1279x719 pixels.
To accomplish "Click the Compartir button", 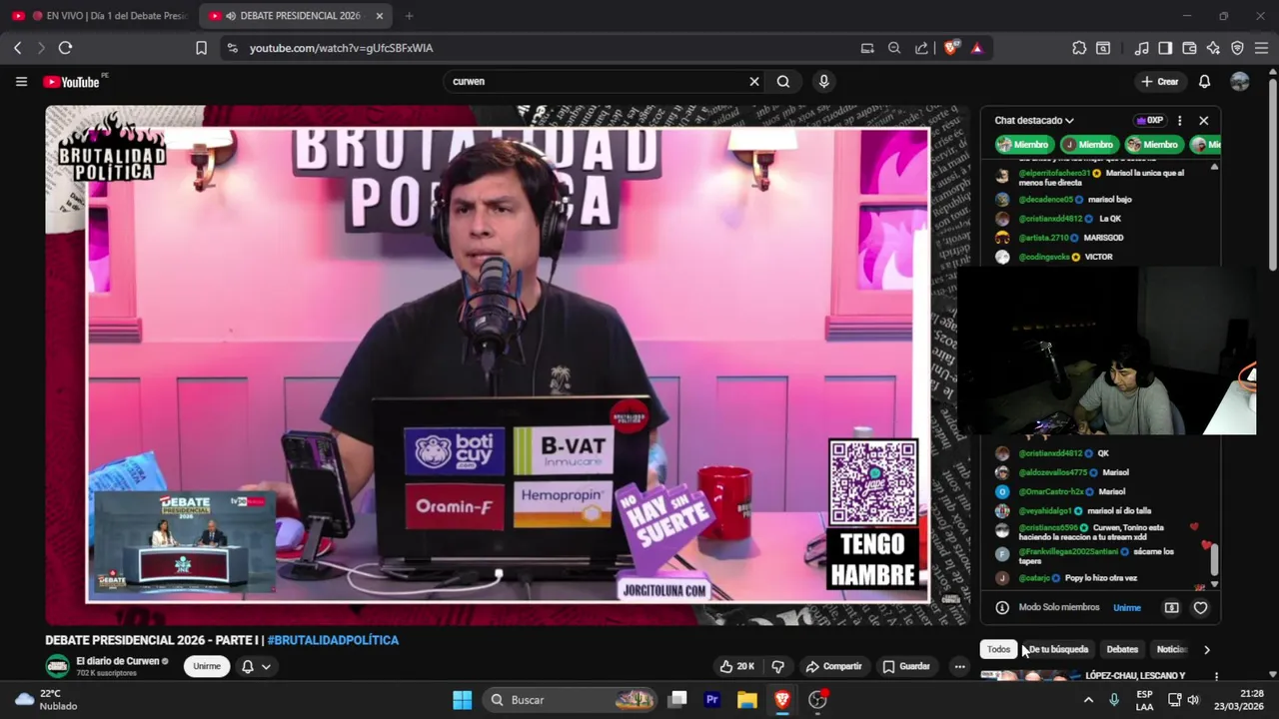I will [833, 666].
